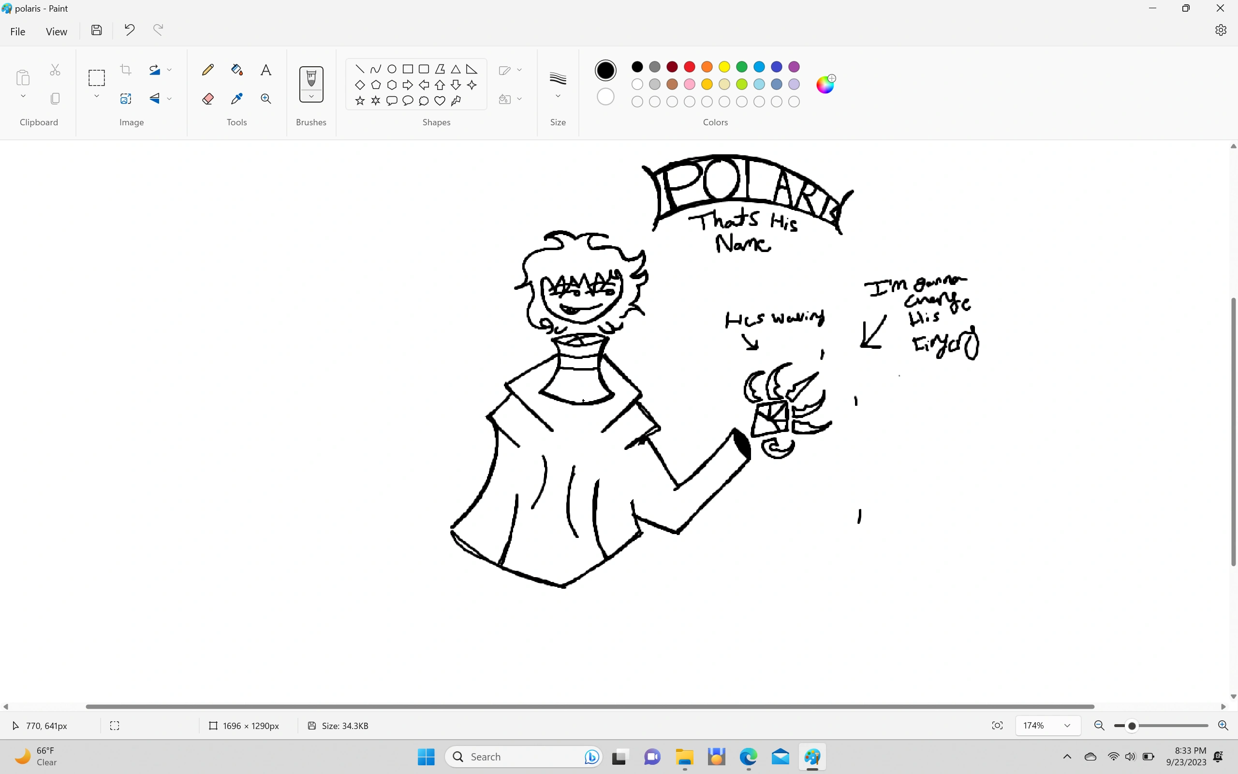Screen dimensions: 1238x774
Task: Insert a Text box
Action: pyautogui.click(x=266, y=70)
